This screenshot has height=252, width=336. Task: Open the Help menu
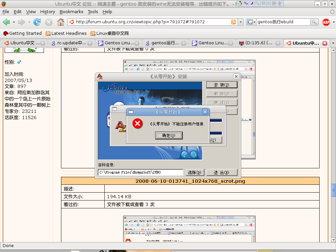(107, 12)
